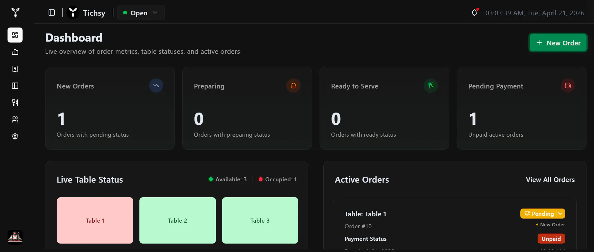Expand the Pending status chevron
The image size is (594, 252).
click(x=560, y=214)
